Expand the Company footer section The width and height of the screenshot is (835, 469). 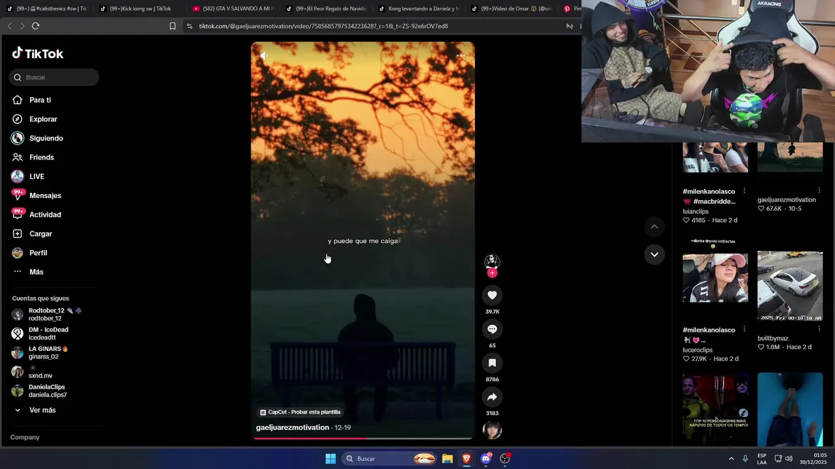pyautogui.click(x=25, y=438)
